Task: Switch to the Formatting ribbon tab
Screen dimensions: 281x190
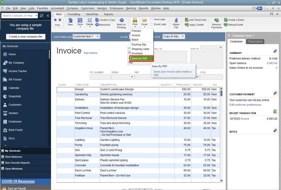Action: coord(74,14)
